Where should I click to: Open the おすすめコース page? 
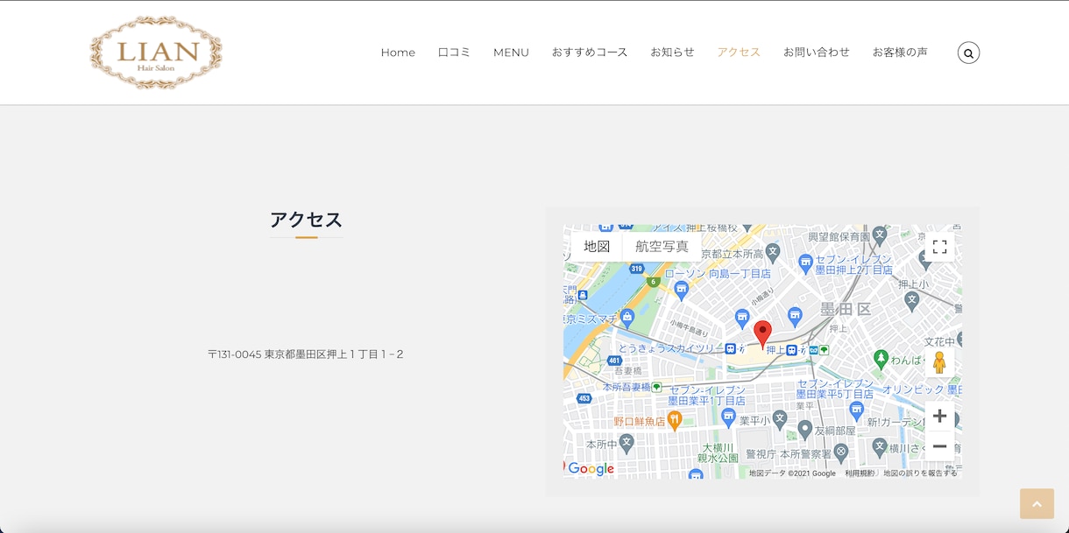tap(590, 53)
